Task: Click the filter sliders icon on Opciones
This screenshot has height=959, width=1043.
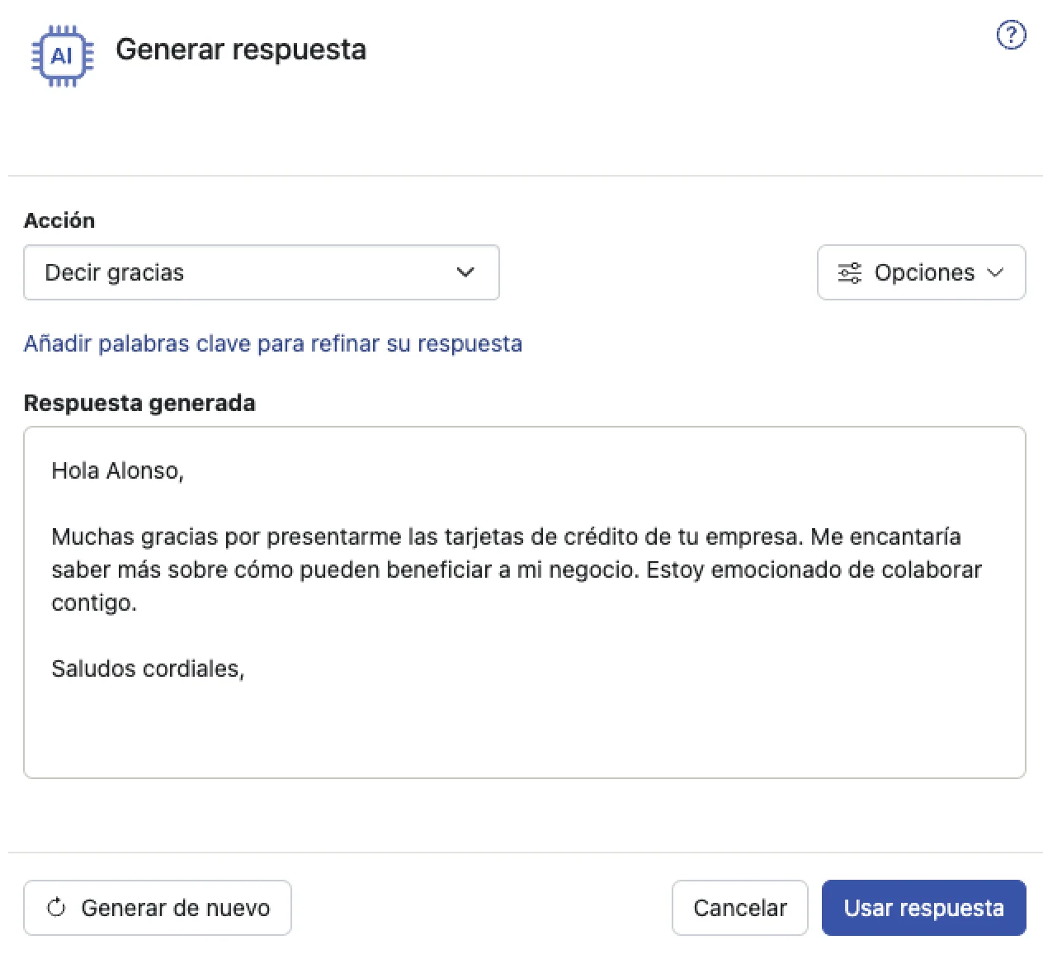Action: [848, 272]
